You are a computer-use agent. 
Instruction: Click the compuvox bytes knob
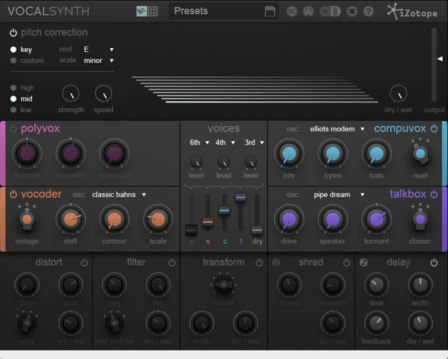pyautogui.click(x=333, y=153)
